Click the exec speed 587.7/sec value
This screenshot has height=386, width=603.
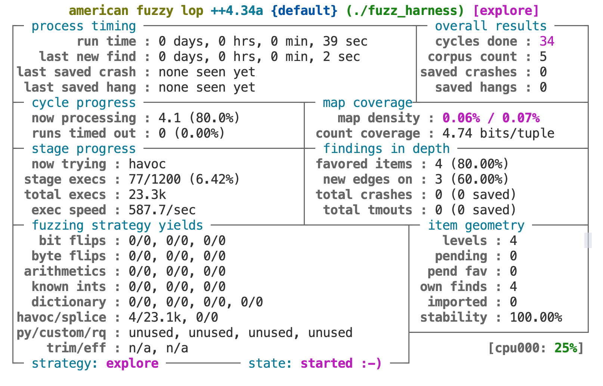point(162,210)
